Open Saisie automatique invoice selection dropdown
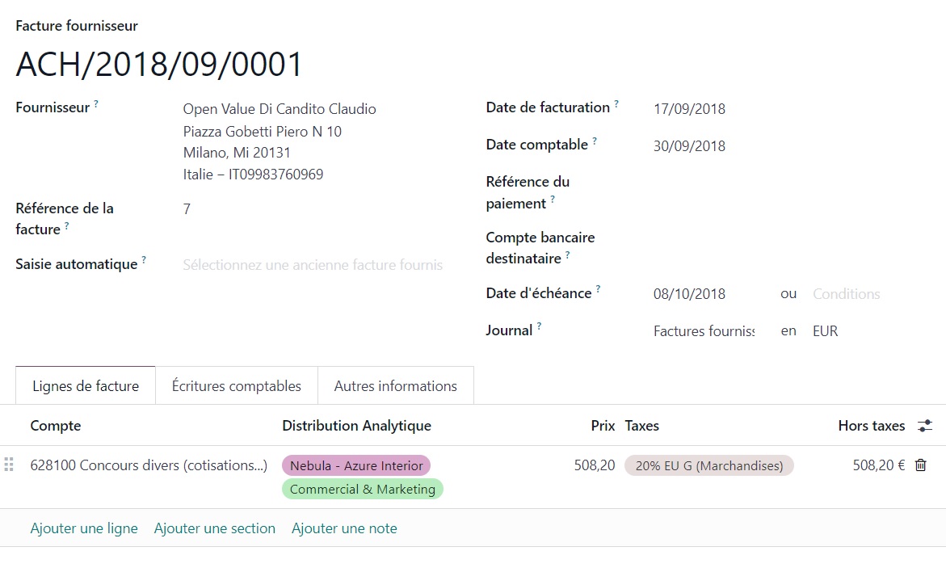The width and height of the screenshot is (946, 572). pyautogui.click(x=313, y=265)
